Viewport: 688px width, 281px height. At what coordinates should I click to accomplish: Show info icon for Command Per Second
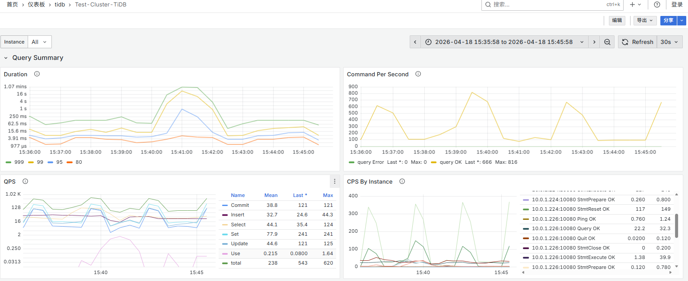click(418, 74)
